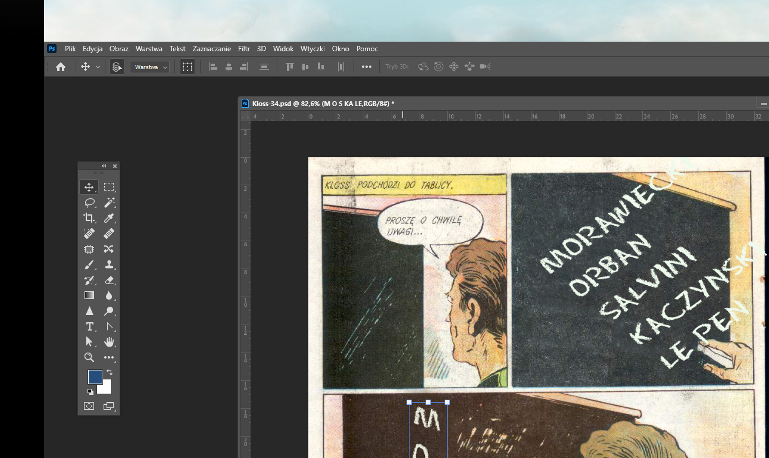Select the Kloss-34.psd document tab
The image size is (769, 458).
coord(323,103)
